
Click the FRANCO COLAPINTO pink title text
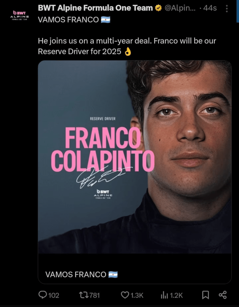point(103,149)
